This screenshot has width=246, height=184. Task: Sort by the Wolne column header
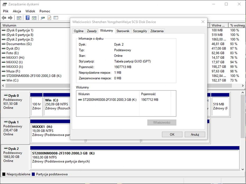click(219, 25)
